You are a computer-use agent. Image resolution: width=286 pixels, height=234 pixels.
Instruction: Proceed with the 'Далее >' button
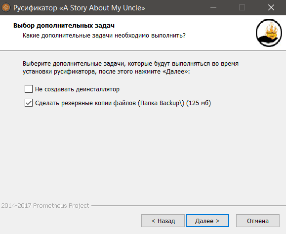point(207,221)
